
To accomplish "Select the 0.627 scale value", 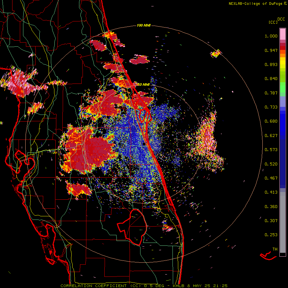I will (271, 136).
